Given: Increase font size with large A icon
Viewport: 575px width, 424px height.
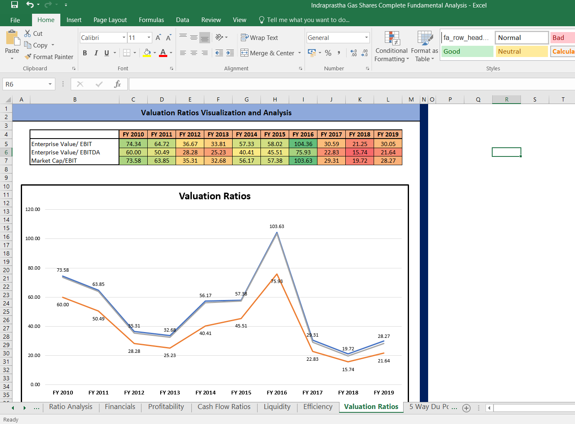Looking at the screenshot, I should (158, 38).
